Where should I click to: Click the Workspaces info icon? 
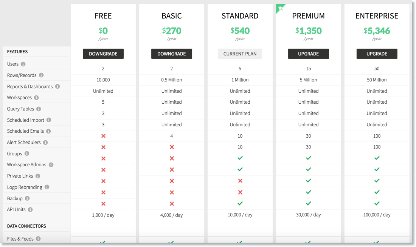coord(36,98)
